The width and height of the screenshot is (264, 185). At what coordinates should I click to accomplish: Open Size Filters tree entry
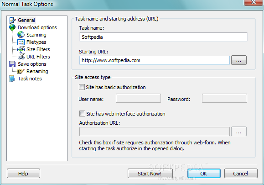click(38, 49)
